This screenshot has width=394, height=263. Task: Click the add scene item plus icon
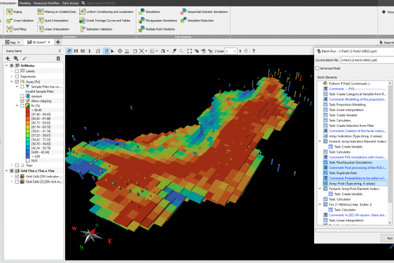click(8, 59)
